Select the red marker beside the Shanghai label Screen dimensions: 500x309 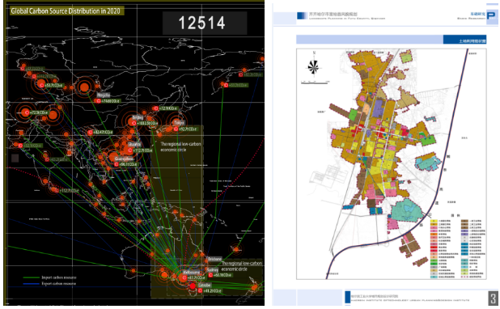click(129, 150)
